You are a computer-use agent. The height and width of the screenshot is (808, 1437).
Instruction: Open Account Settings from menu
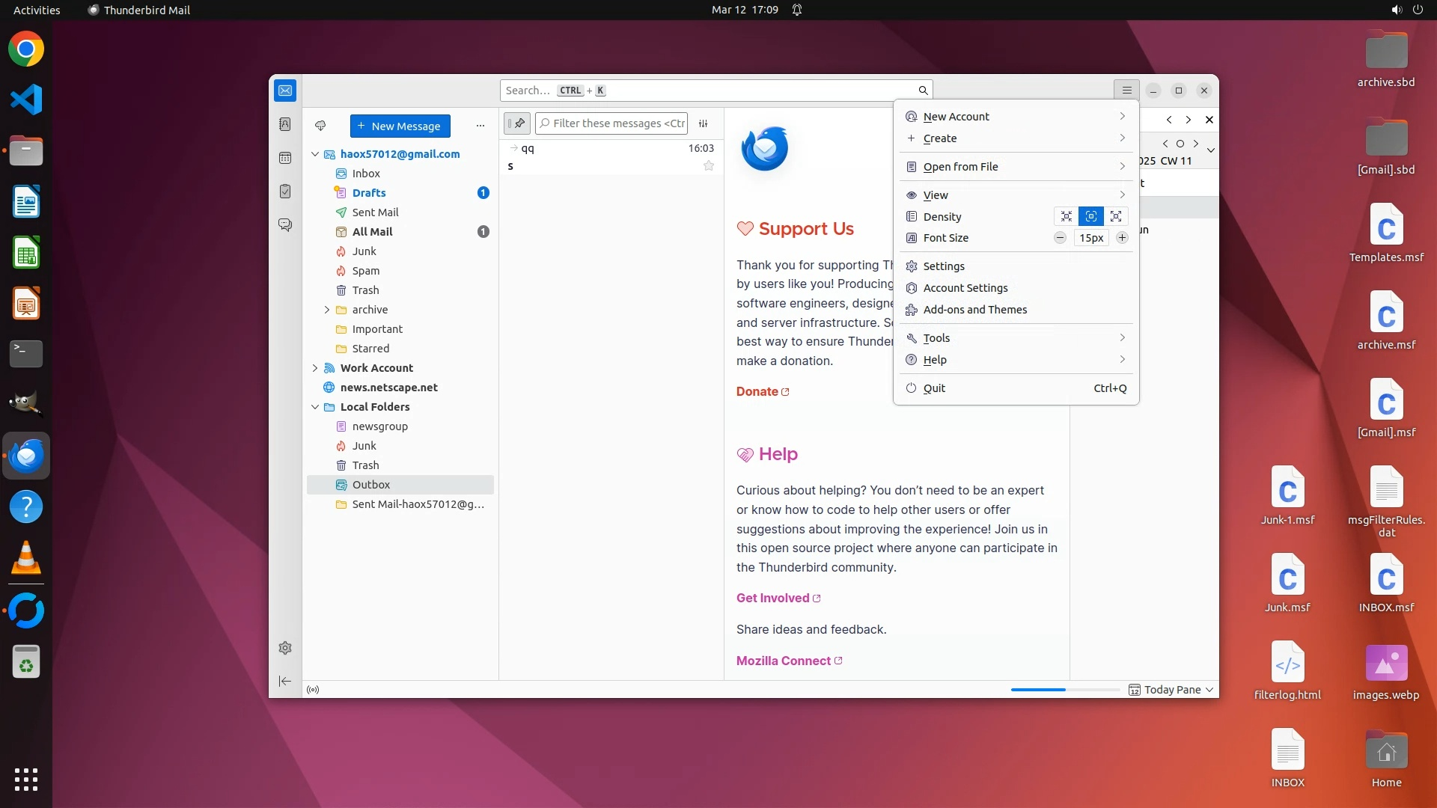pyautogui.click(x=965, y=288)
